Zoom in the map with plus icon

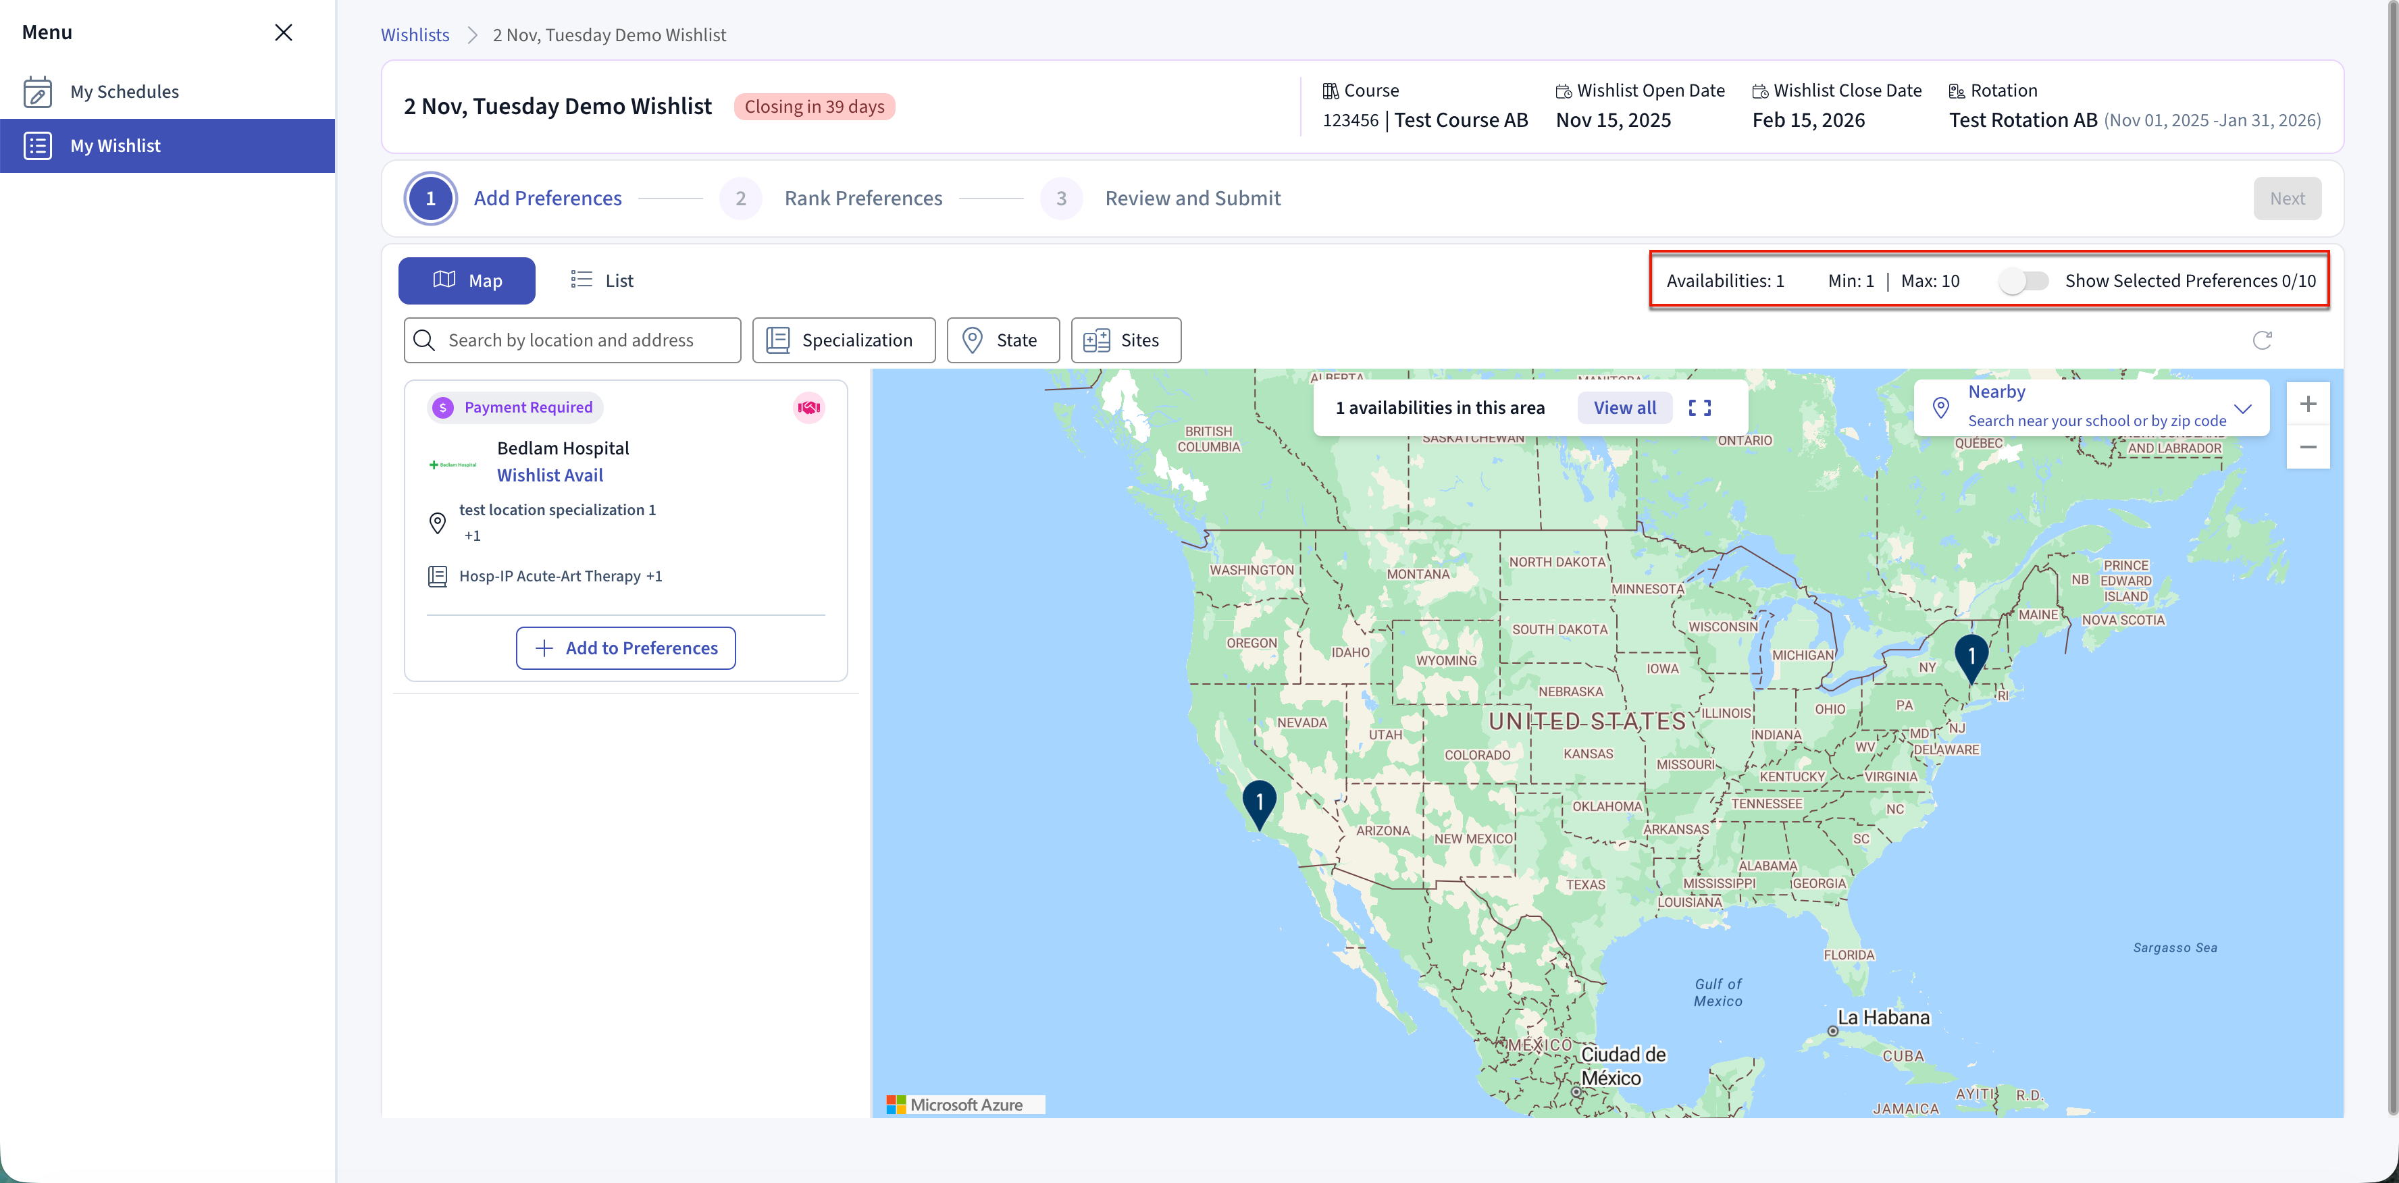[x=2306, y=404]
